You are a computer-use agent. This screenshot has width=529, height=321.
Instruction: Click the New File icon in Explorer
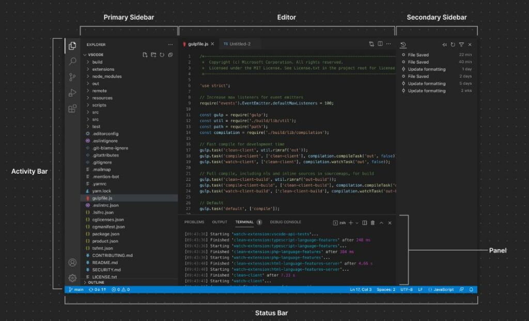[x=145, y=55]
